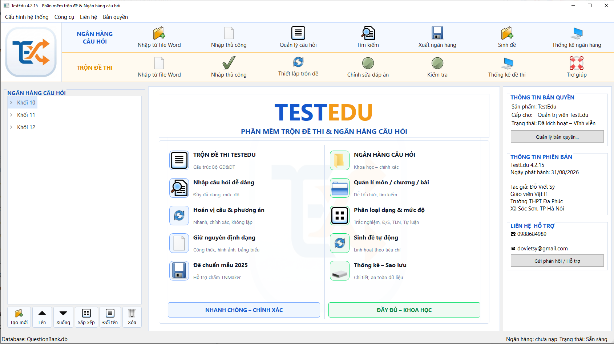614x344 pixels.
Task: Open Liên hệ menu
Action: coord(89,17)
